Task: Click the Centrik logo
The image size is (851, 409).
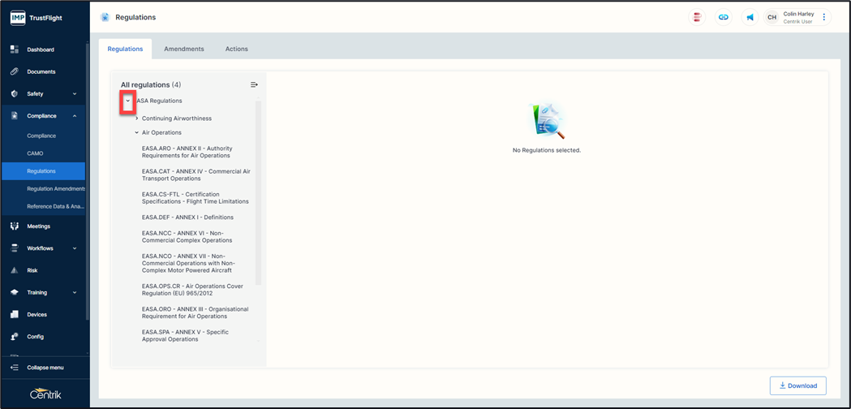Action: click(45, 394)
